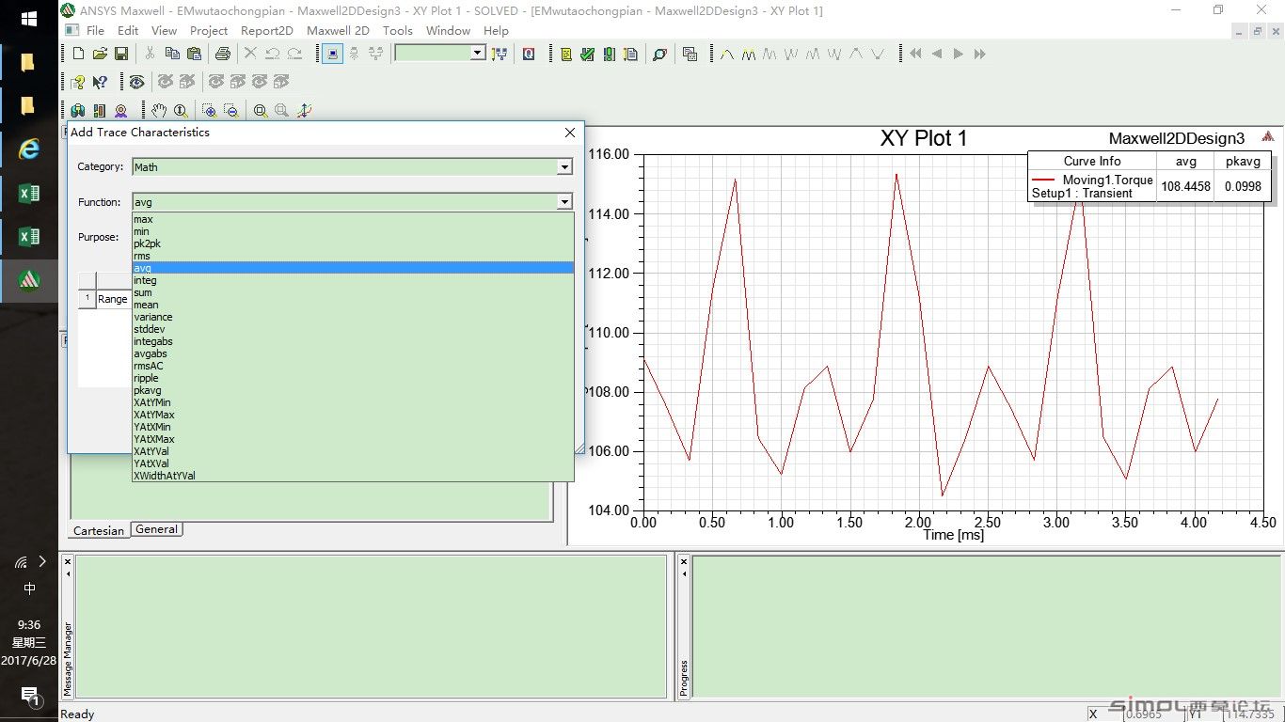Image resolution: width=1285 pixels, height=722 pixels.
Task: Click the Analyze All exclamation icon
Action: tap(609, 54)
